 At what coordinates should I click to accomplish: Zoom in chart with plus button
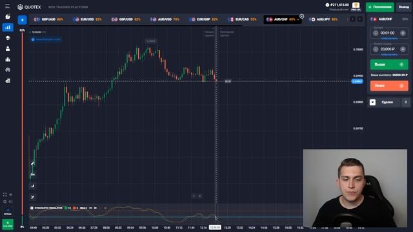tap(199, 196)
